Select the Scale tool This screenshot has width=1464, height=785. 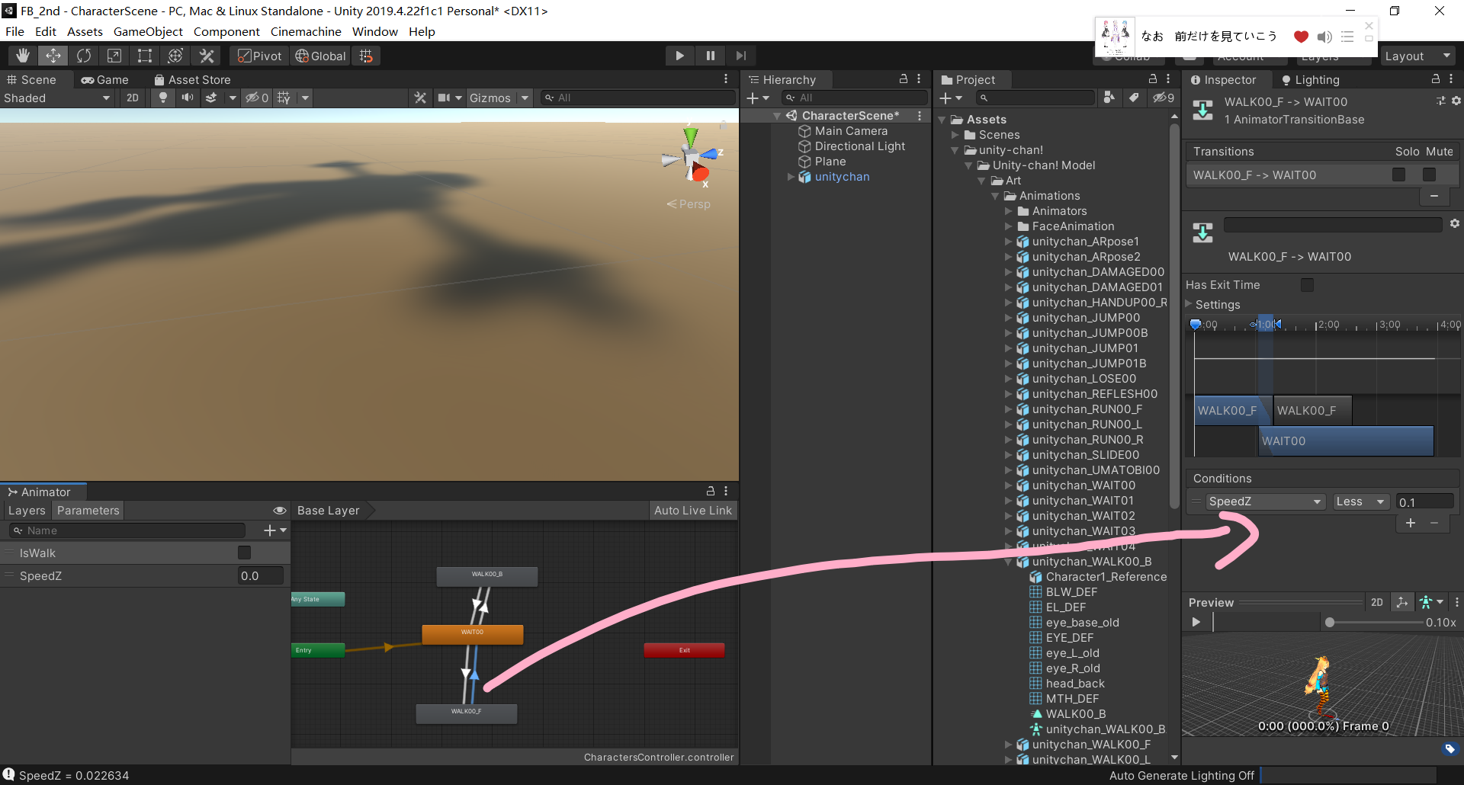click(114, 56)
